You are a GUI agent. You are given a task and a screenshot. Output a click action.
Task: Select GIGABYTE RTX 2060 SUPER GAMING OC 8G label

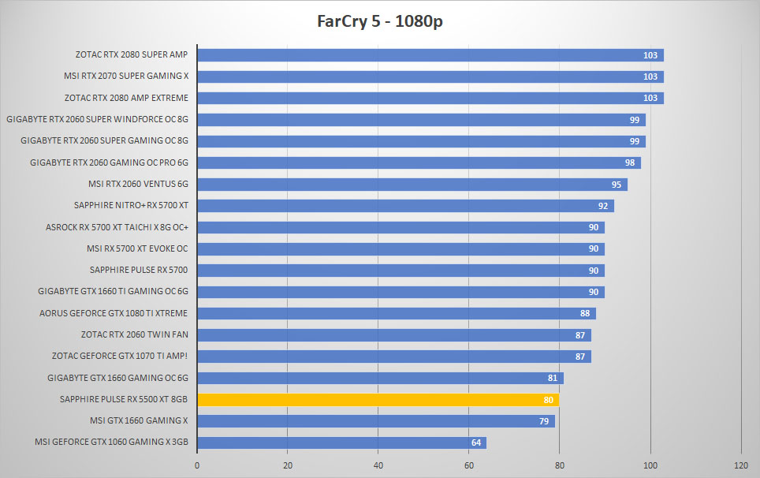104,140
